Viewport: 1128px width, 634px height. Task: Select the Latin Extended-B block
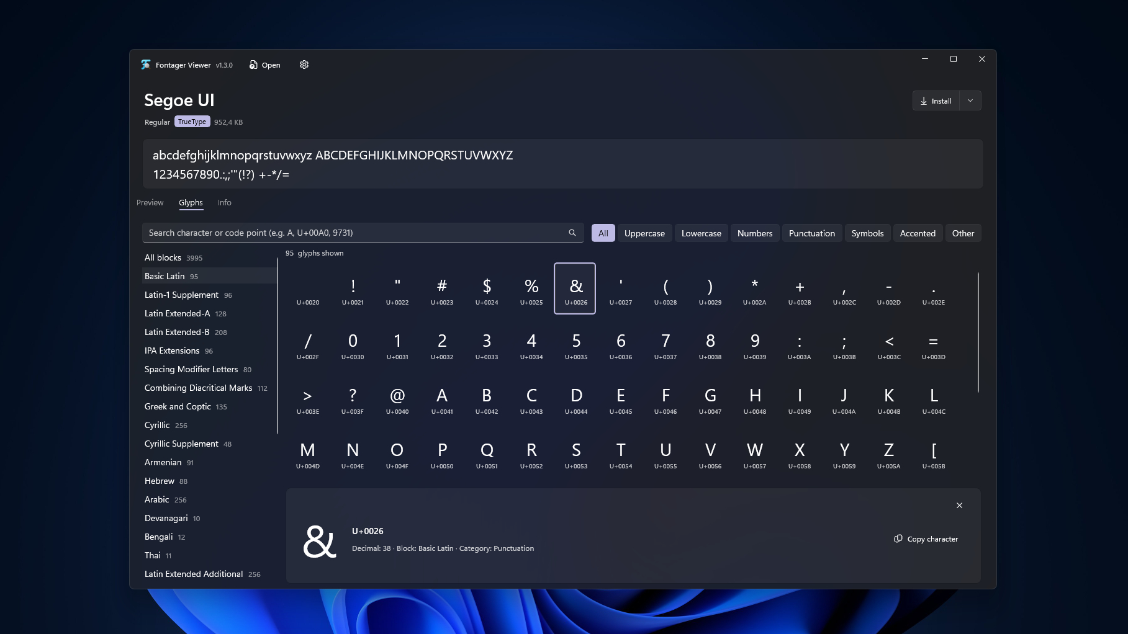[x=209, y=332]
